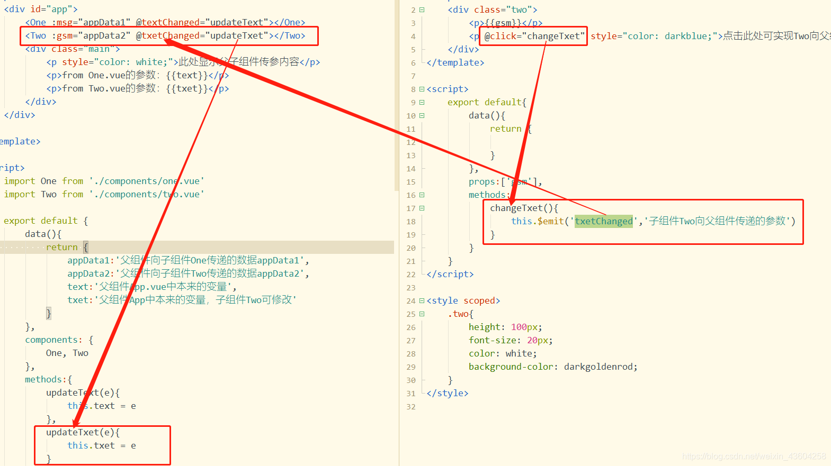Collapse the <style scoped> fold at line 24

click(x=422, y=300)
